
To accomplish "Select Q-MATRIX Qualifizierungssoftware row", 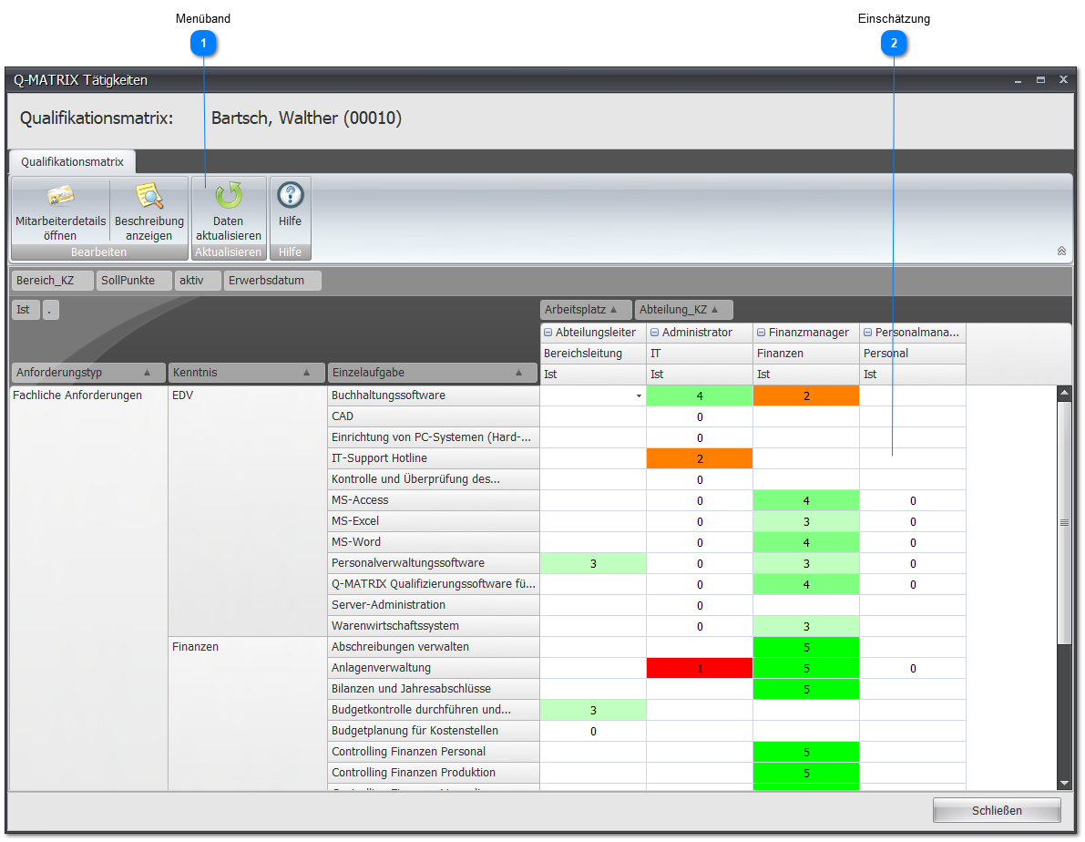I will click(433, 584).
